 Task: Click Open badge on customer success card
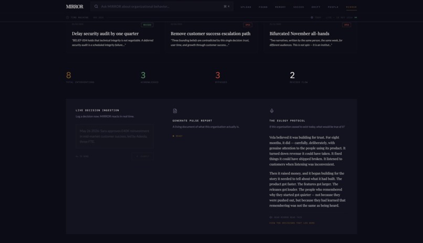click(248, 25)
